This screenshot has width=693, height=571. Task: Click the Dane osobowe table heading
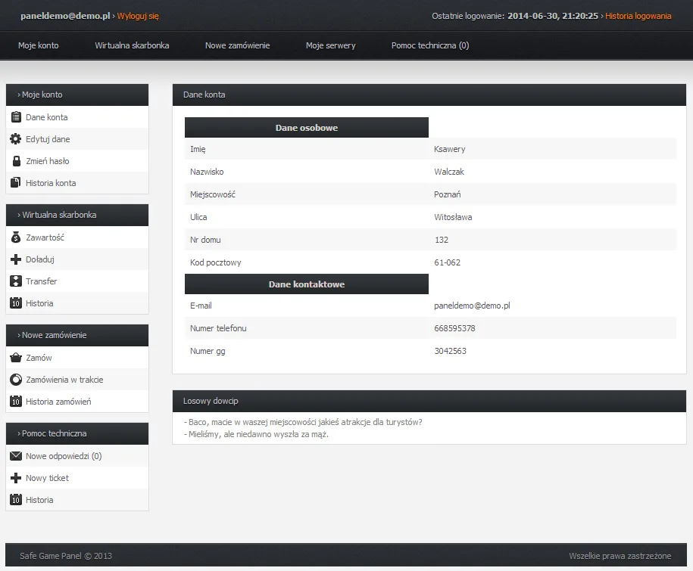tap(307, 128)
